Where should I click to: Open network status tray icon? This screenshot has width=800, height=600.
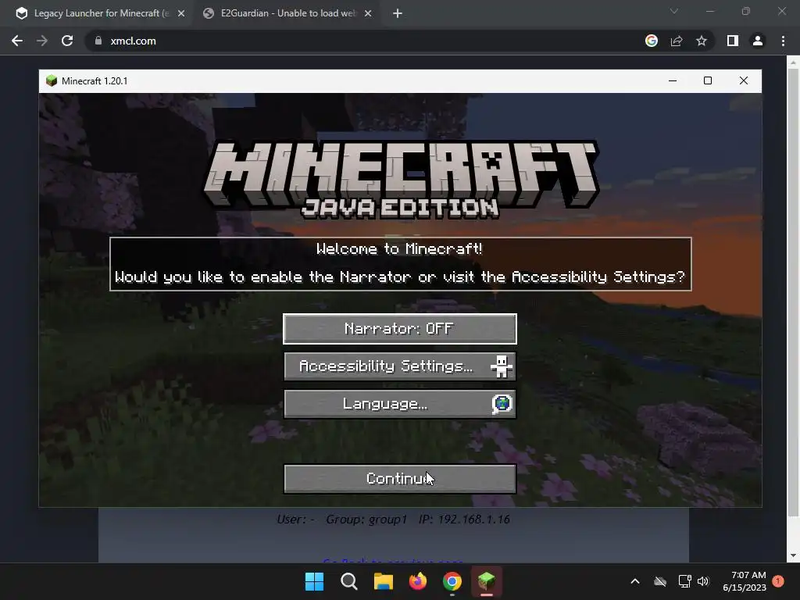point(684,581)
